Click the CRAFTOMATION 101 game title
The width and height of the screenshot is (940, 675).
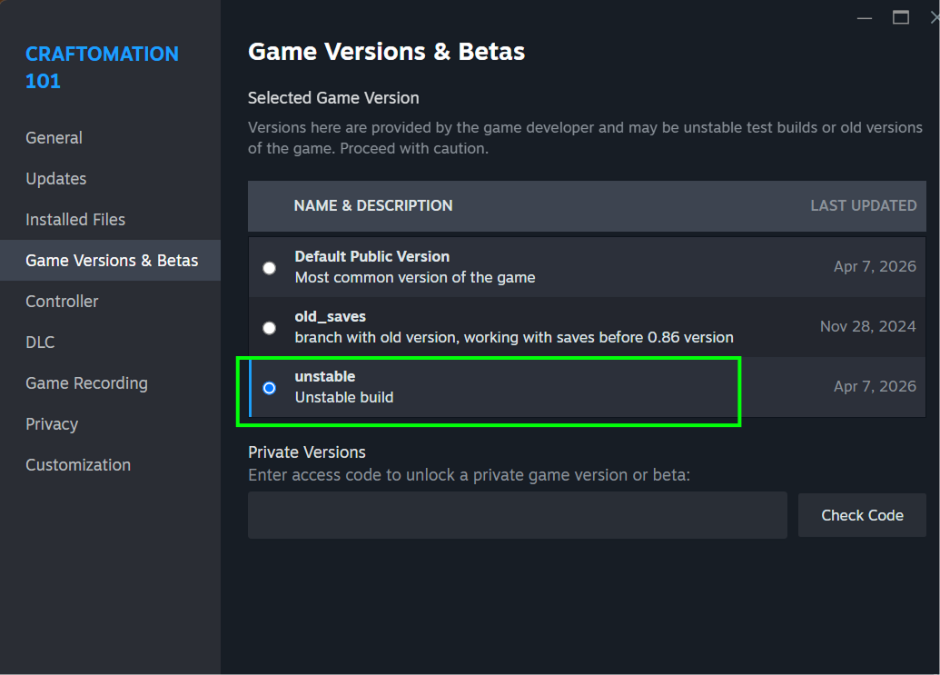pyautogui.click(x=102, y=67)
